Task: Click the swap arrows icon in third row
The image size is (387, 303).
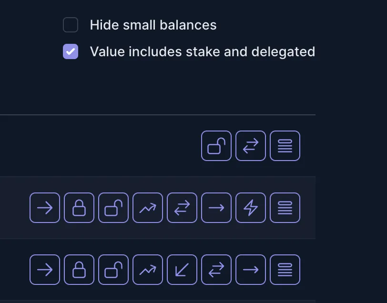Action: pos(216,270)
